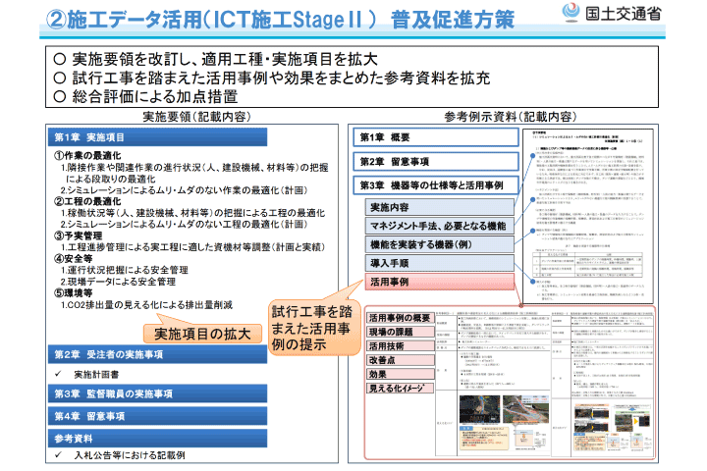
Task: Click the 活用技術 label
Action: click(401, 346)
